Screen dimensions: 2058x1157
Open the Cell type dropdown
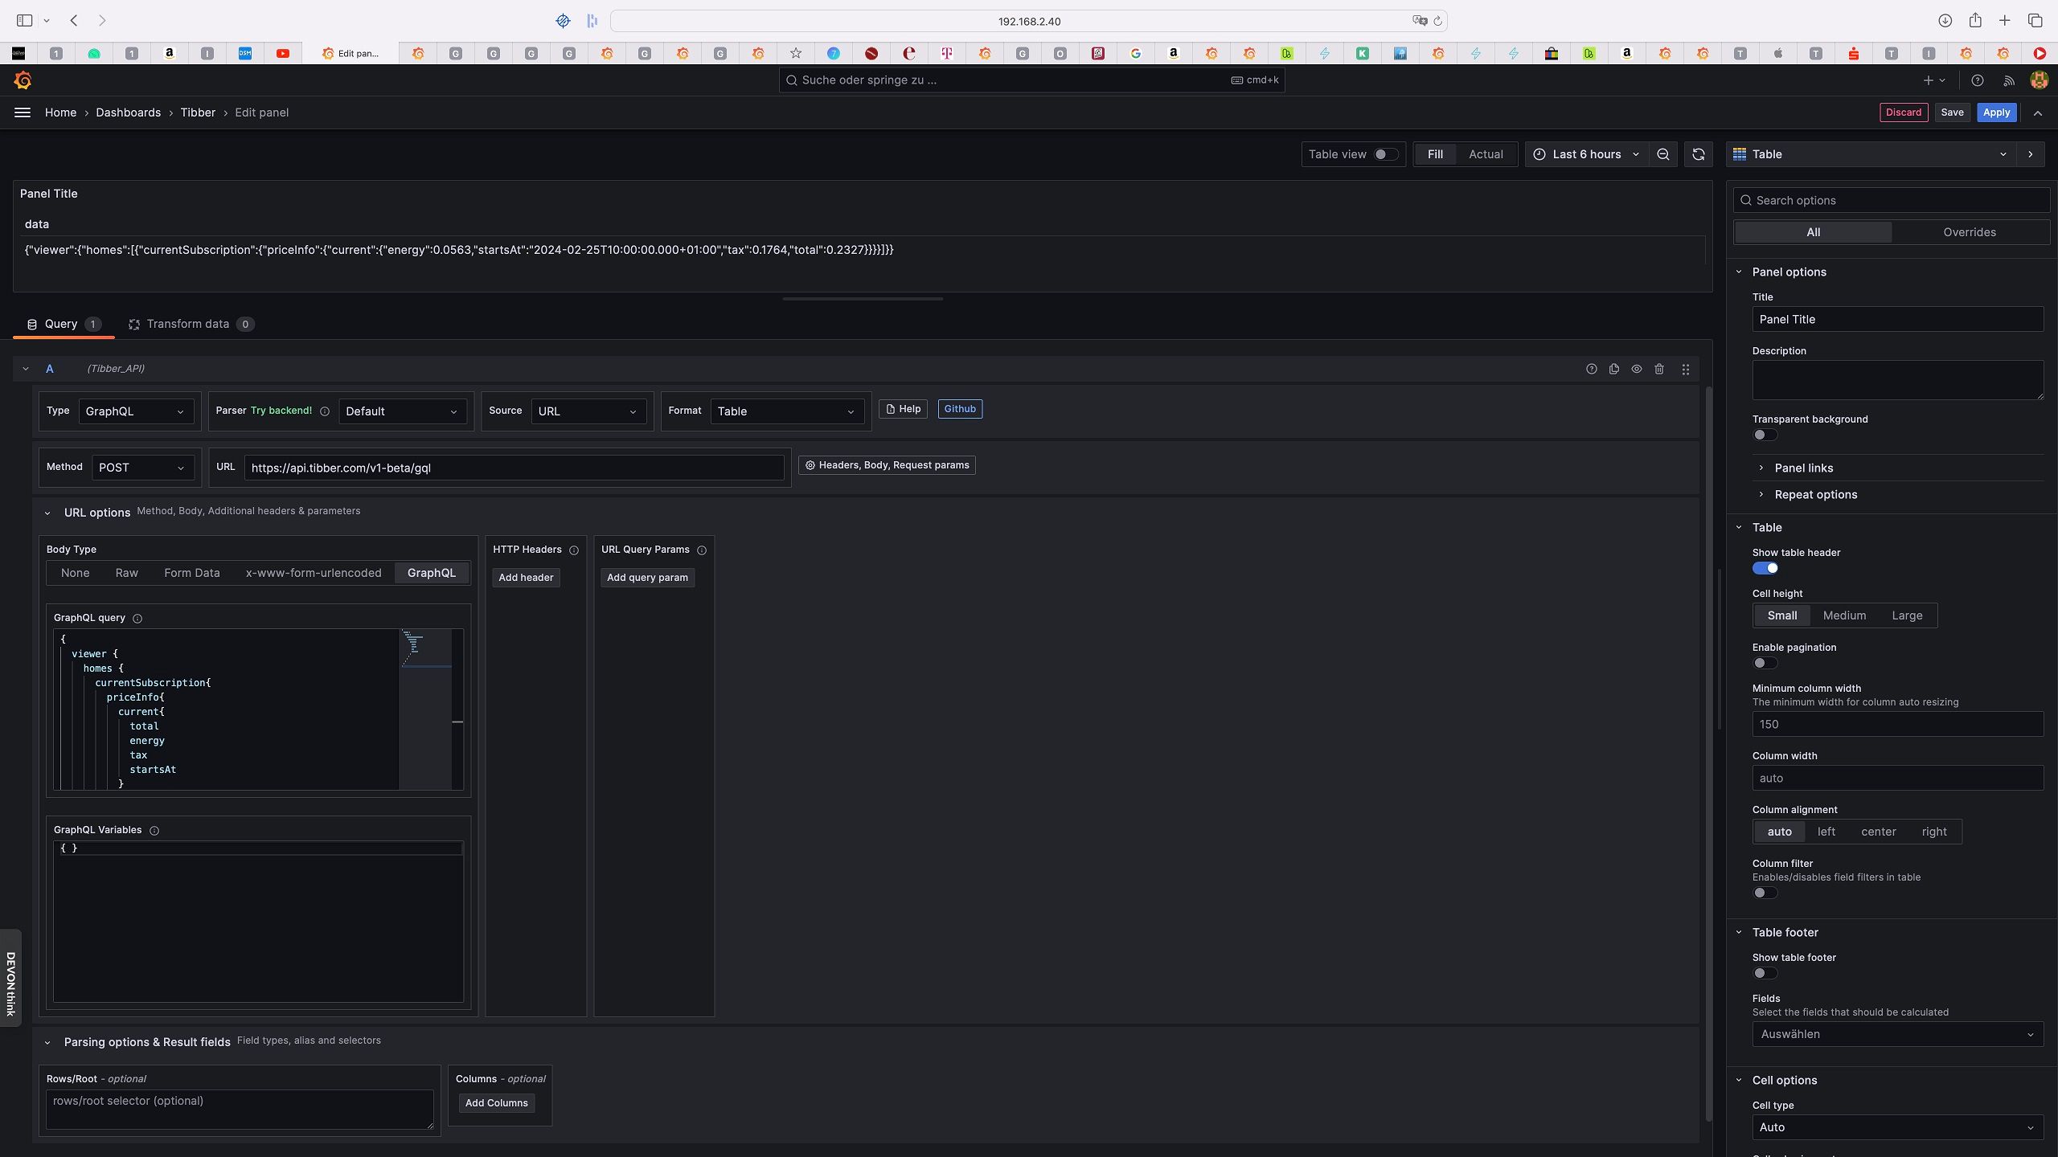(1896, 1126)
